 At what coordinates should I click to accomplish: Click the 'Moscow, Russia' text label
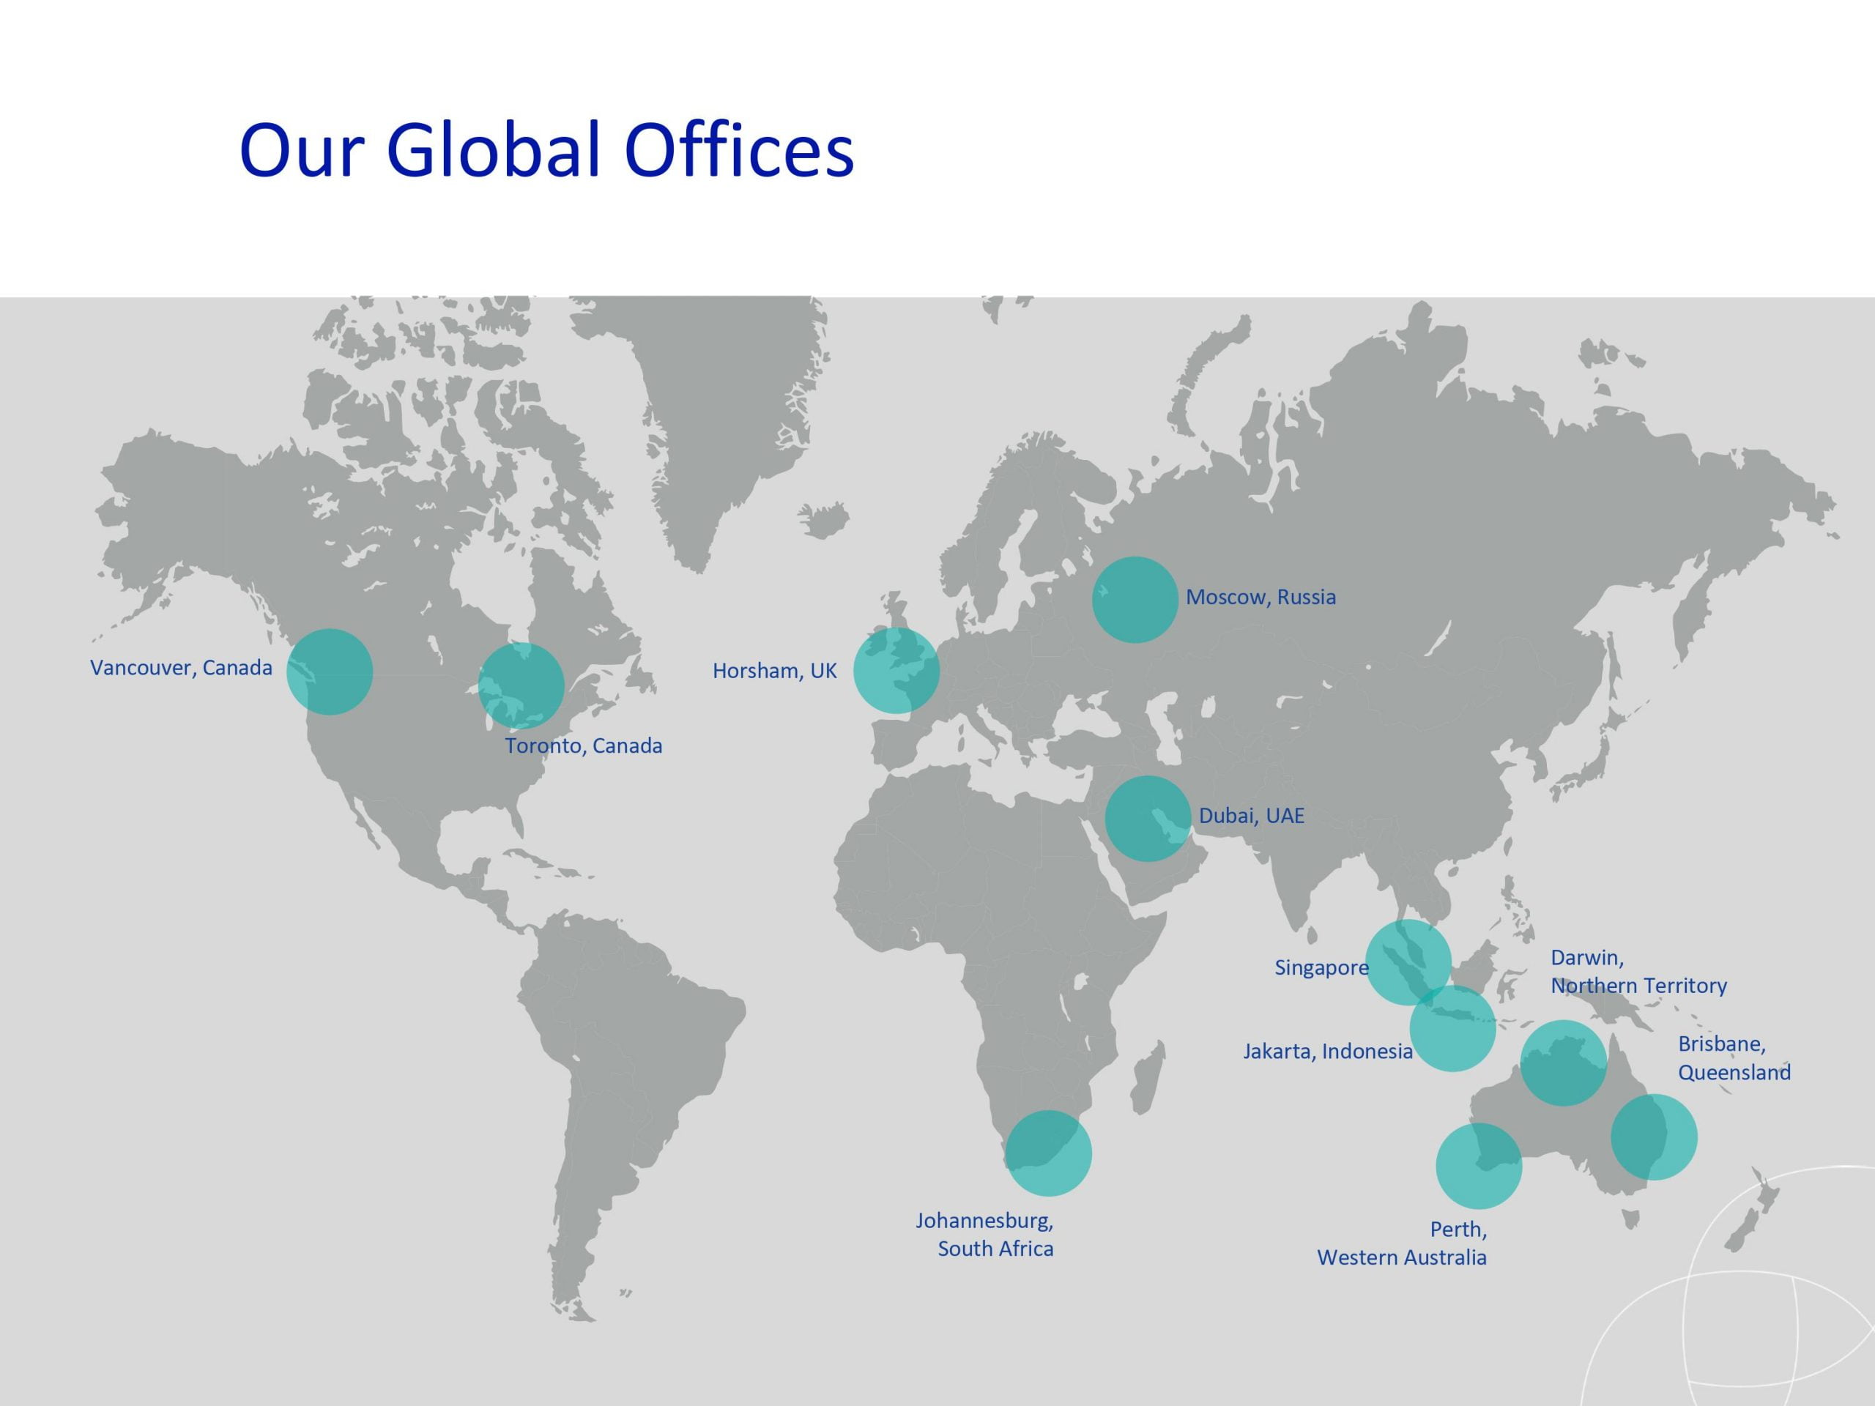pos(1260,598)
